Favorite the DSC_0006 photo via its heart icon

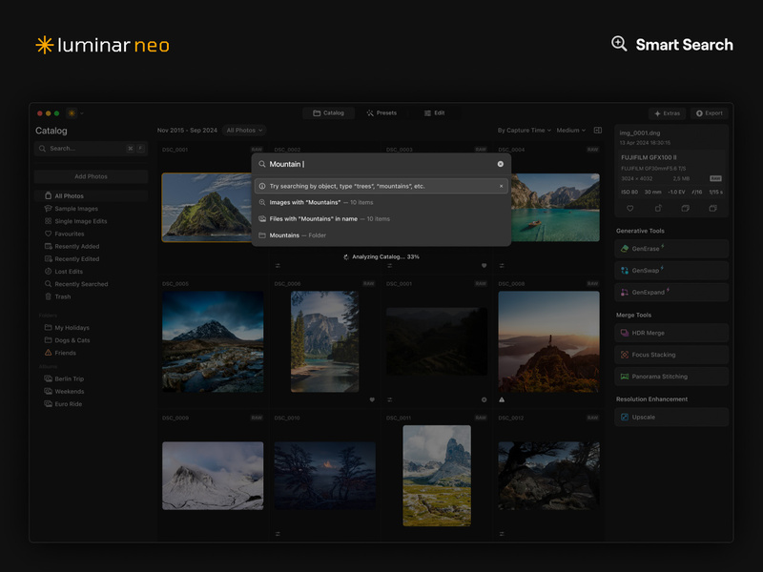[x=372, y=399]
